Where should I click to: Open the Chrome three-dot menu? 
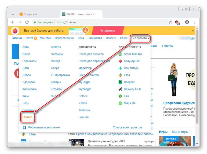coord(194,22)
